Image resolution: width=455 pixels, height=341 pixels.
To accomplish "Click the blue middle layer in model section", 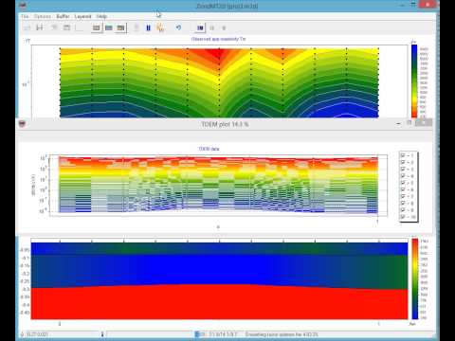I will click(x=219, y=270).
